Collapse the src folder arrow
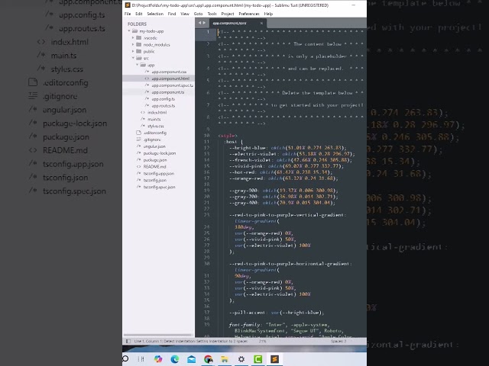489x366 pixels. (133, 58)
